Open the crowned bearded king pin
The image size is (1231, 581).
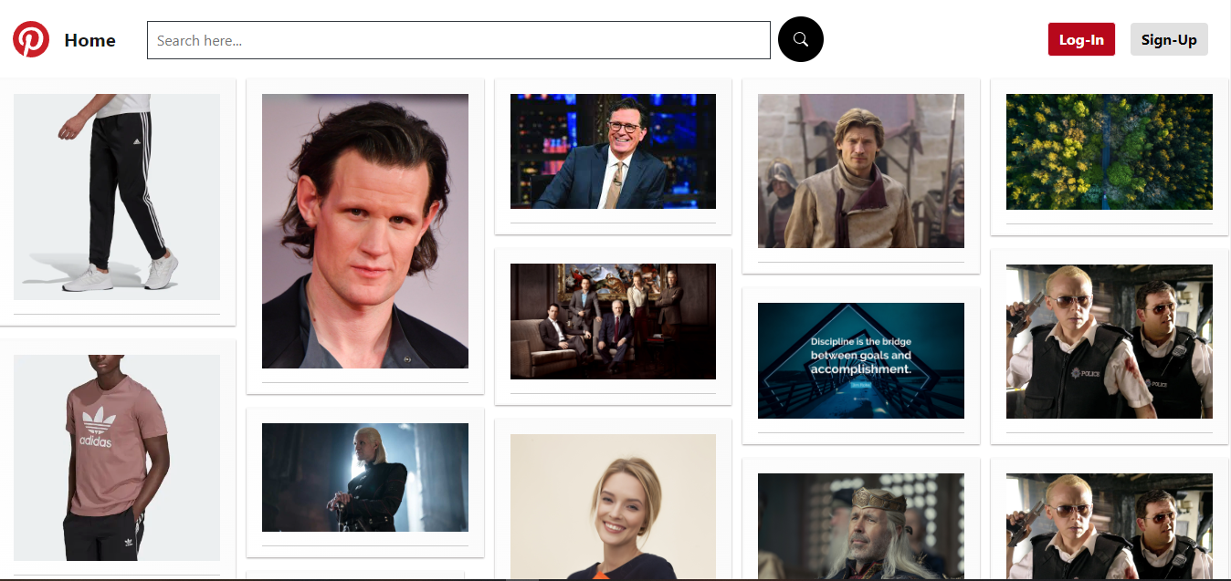coord(861,526)
